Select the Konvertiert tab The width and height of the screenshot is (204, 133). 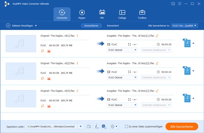(113, 26)
